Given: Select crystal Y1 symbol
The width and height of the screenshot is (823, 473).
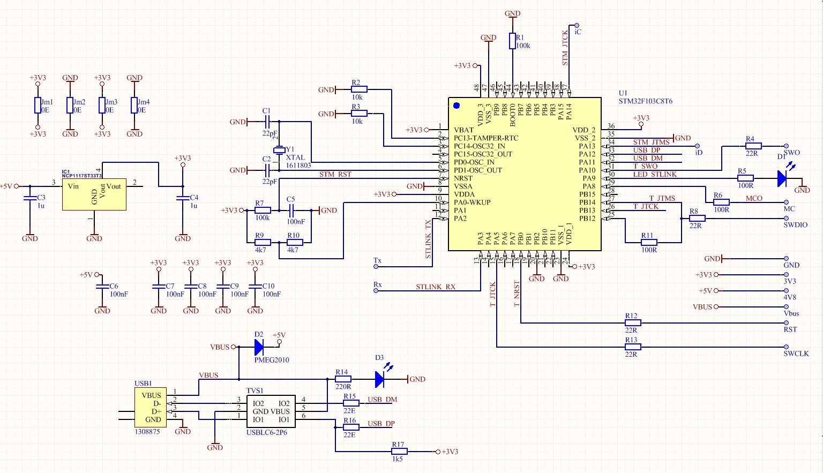Looking at the screenshot, I should click(x=279, y=149).
